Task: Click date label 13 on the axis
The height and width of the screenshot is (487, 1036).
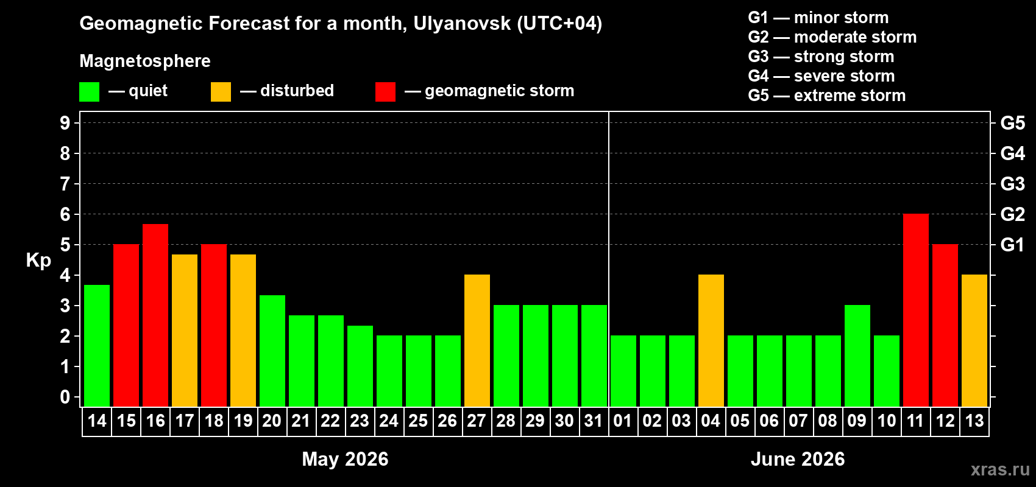Action: click(x=974, y=421)
